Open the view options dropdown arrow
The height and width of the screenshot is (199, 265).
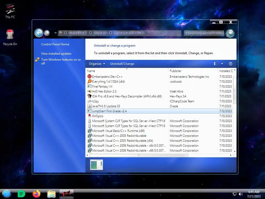(222, 64)
